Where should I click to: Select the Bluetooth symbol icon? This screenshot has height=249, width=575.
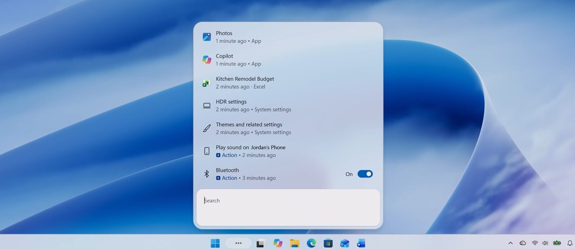pos(207,174)
